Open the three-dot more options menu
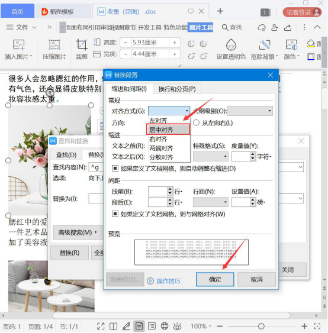 coord(304,27)
